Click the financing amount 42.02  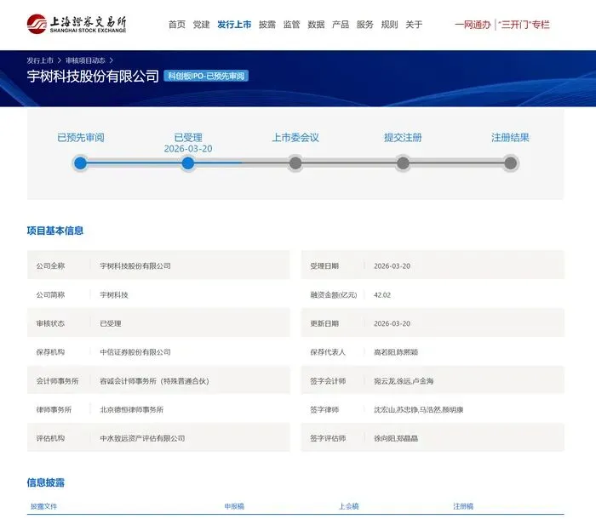tap(382, 295)
